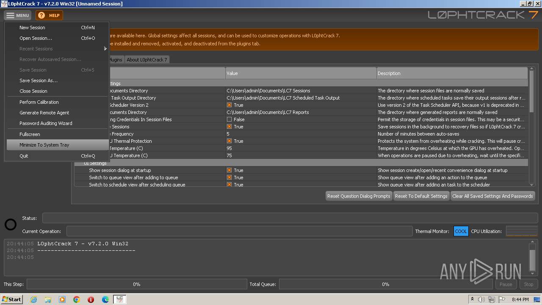Run Perform Calibration from the menu
The width and height of the screenshot is (542, 305).
(58, 102)
